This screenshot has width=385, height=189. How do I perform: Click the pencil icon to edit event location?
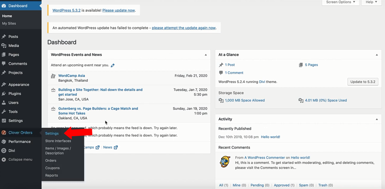tap(113, 65)
